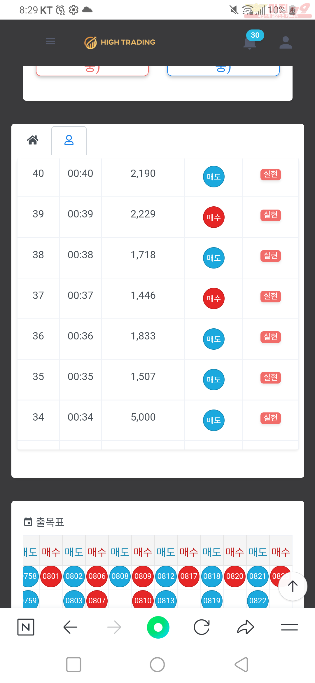315x683 pixels.
Task: Reload the page with refresh icon
Action: [202, 627]
